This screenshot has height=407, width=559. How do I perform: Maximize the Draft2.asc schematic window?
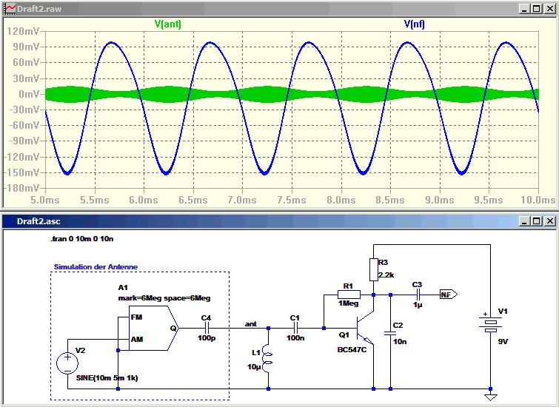point(537,221)
